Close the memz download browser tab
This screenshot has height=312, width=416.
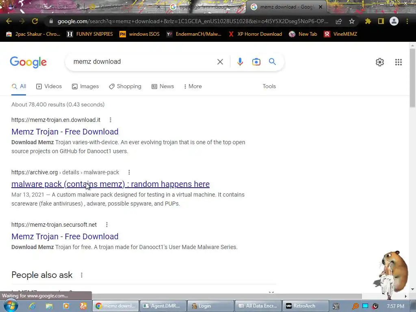pyautogui.click(x=321, y=7)
